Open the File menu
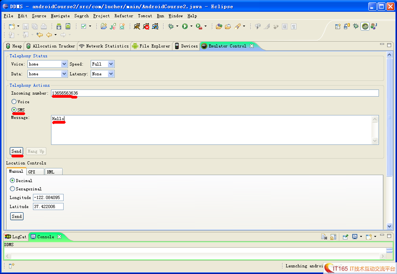Viewport: 397px width, 274px height. pyautogui.click(x=8, y=16)
